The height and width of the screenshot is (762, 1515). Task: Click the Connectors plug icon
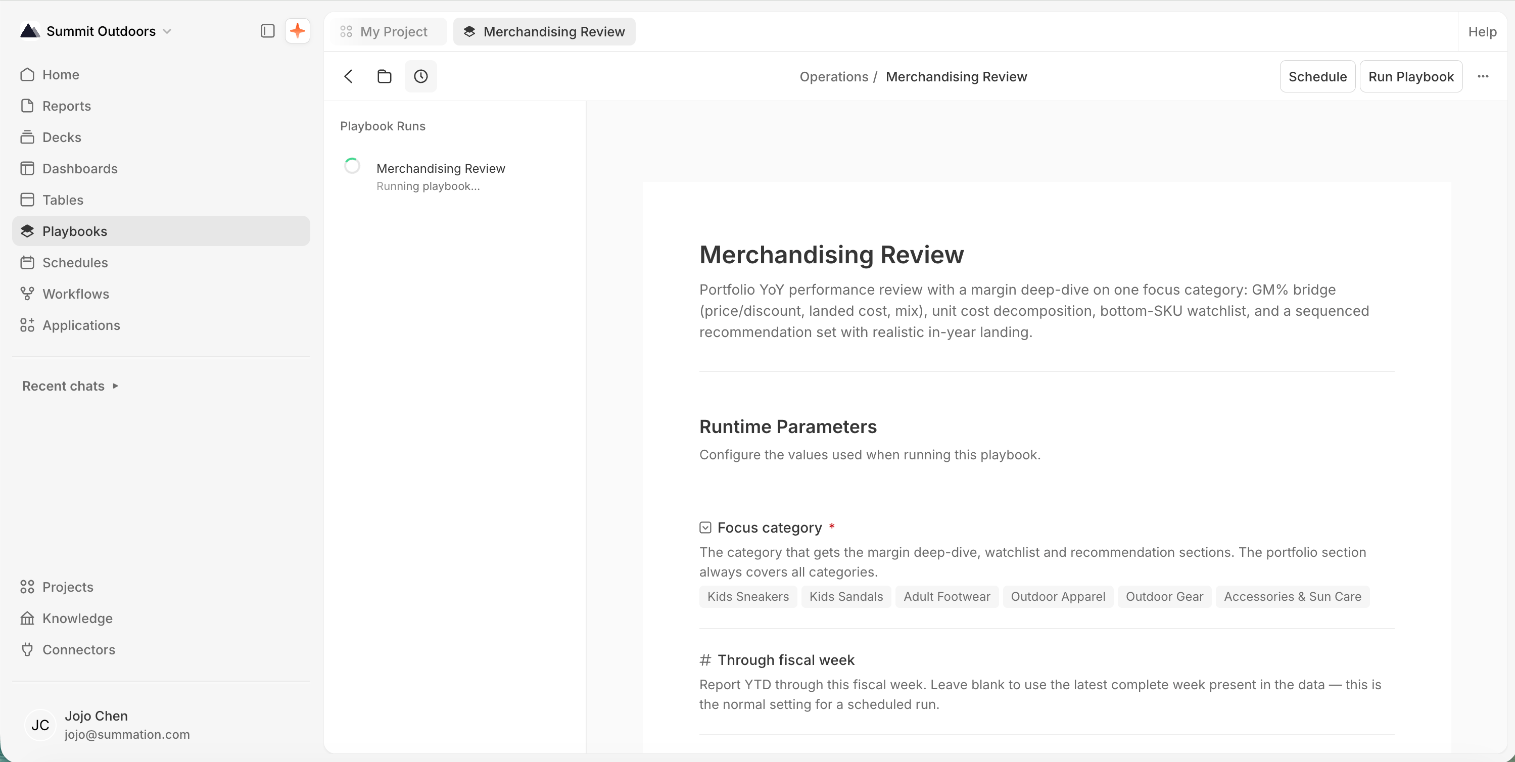[x=27, y=650]
